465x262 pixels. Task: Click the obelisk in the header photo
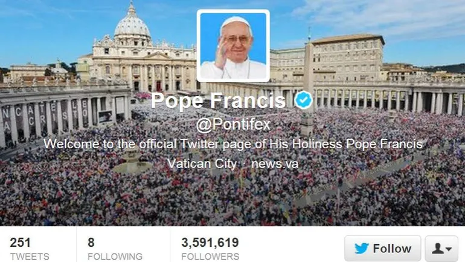point(309,83)
